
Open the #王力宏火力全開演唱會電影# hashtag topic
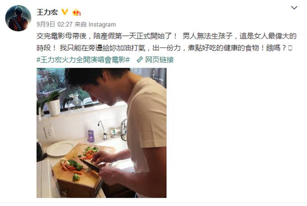(x=83, y=60)
